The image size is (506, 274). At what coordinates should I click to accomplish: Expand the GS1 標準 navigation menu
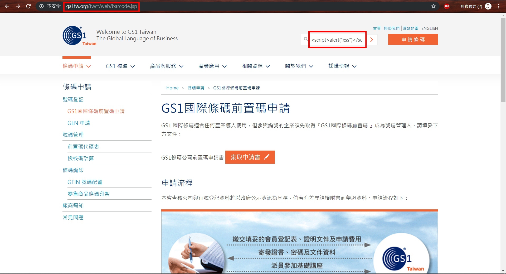tap(120, 66)
